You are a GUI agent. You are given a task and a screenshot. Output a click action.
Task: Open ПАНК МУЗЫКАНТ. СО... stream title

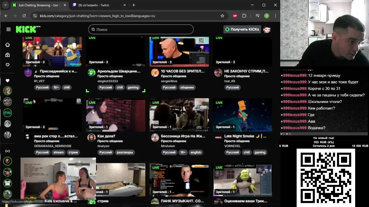click(x=182, y=201)
